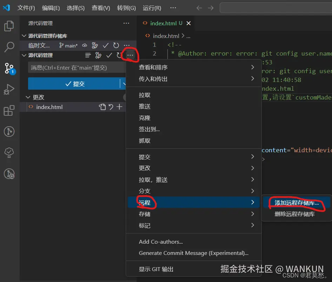332x282 pixels.
Task: Expand 拉取，推送 submenu
Action: (x=193, y=180)
